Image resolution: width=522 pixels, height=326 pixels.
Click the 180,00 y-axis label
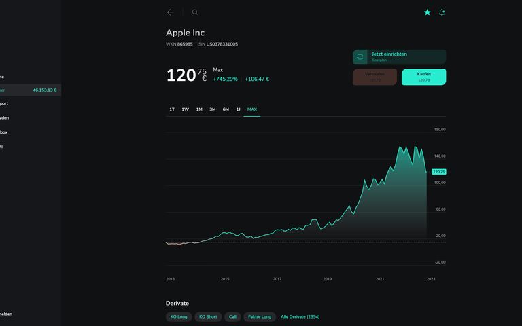(x=440, y=130)
